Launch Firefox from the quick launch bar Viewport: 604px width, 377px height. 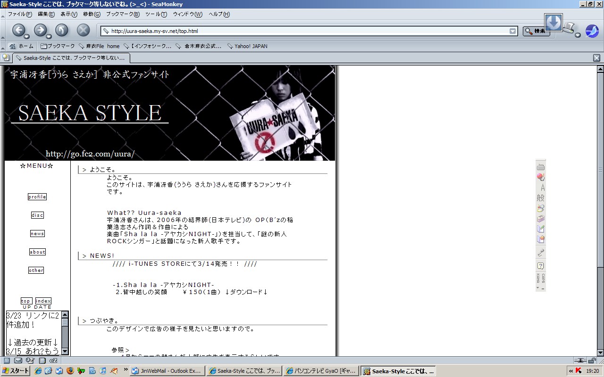[70, 371]
